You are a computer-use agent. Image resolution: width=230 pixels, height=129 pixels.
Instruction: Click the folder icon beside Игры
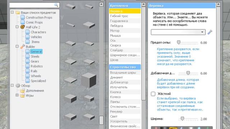pyautogui.click(x=23, y=96)
